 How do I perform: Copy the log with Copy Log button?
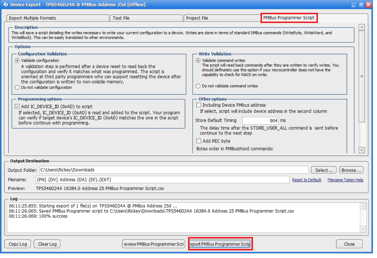(18, 244)
